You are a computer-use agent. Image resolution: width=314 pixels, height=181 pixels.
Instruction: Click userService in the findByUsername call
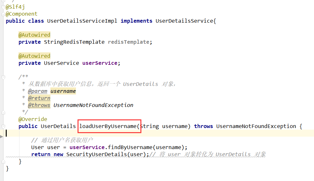87,147
